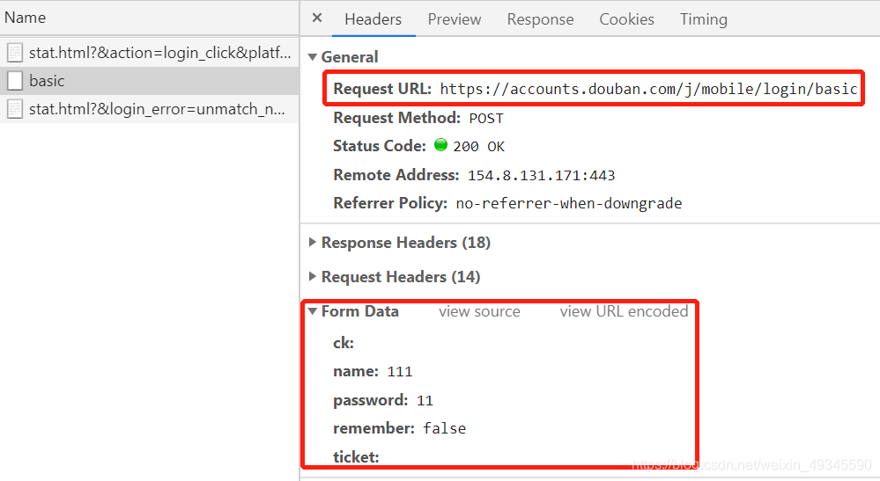
Task: Click the blank icon beside basic request
Action: click(15, 81)
